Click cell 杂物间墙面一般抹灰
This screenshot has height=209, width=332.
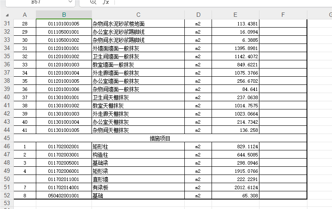[x=138, y=89]
